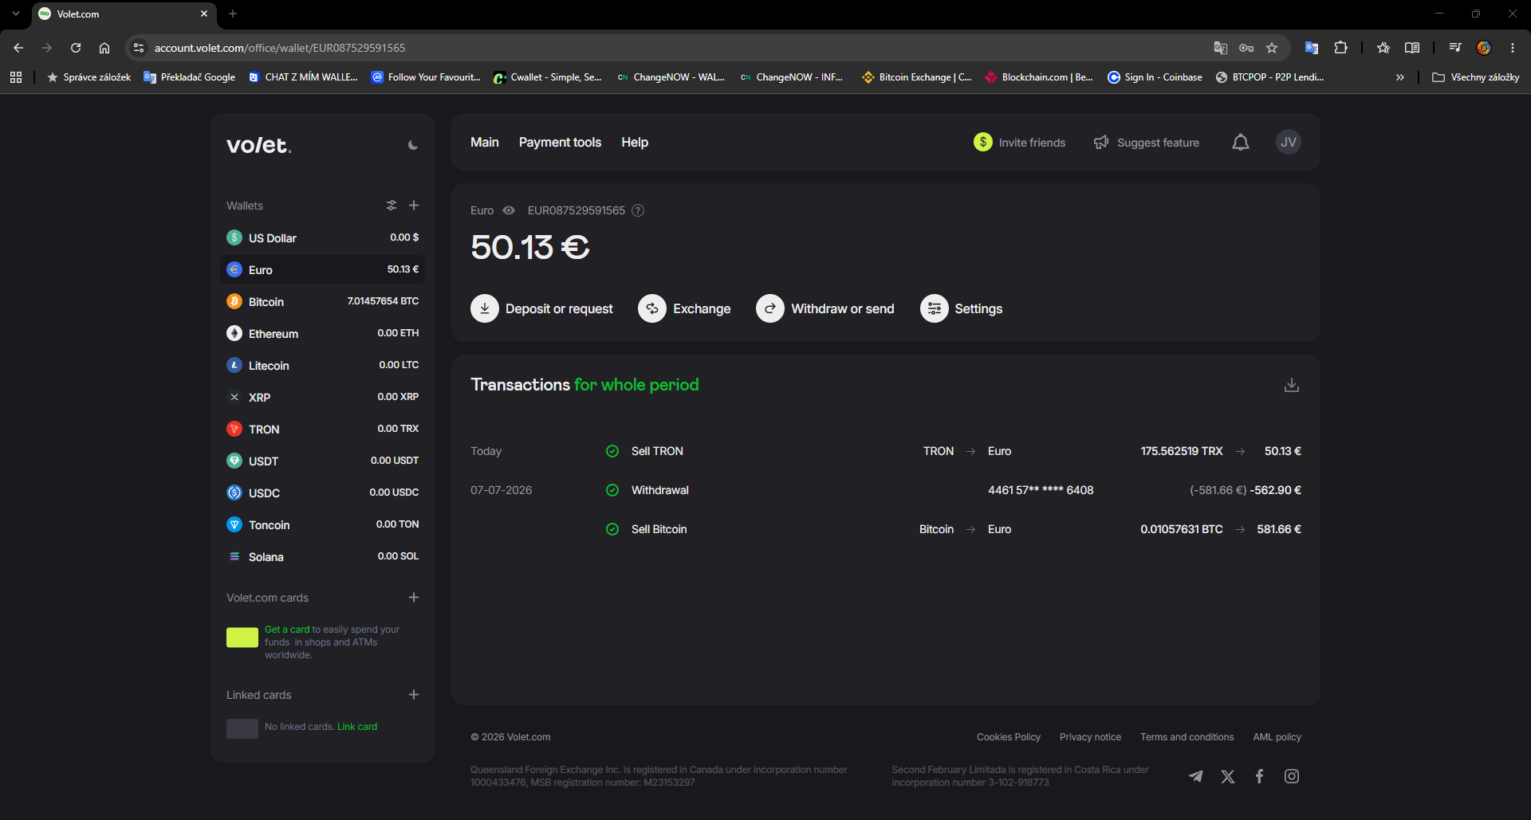The width and height of the screenshot is (1531, 820).
Task: Click the Exchange button
Action: point(684,308)
